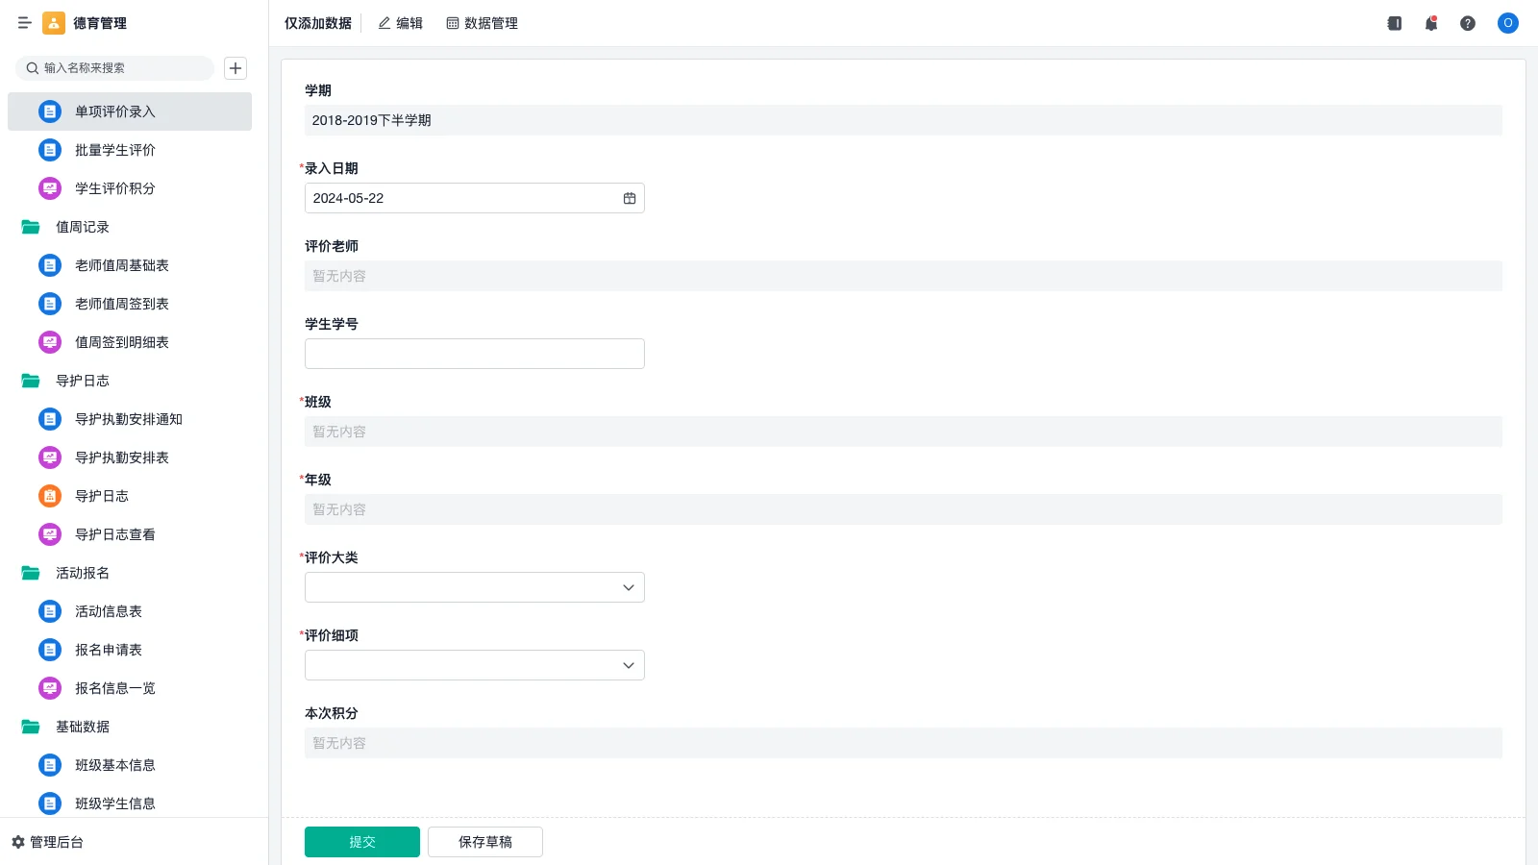Switch to the 数据管理 tab
This screenshot has width=1538, height=865.
pyautogui.click(x=482, y=23)
